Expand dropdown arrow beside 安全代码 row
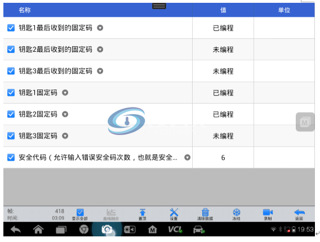The height and width of the screenshot is (242, 320). pos(188,158)
